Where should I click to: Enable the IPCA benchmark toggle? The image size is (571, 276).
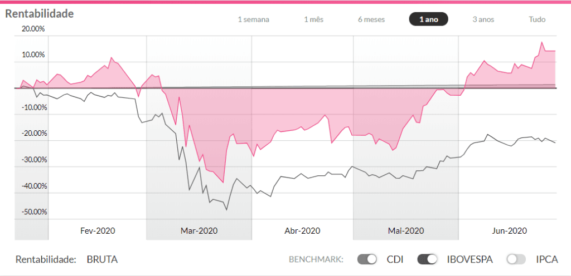(x=516, y=259)
